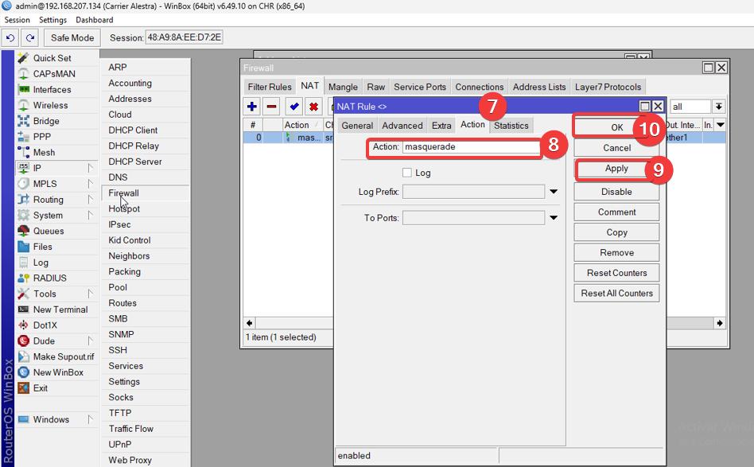This screenshot has height=467, width=754.
Task: Enable the Log checkbox in the NAT rule
Action: 407,173
